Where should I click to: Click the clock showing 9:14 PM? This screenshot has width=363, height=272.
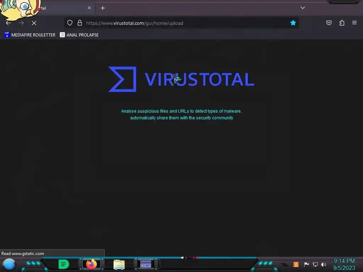344,261
